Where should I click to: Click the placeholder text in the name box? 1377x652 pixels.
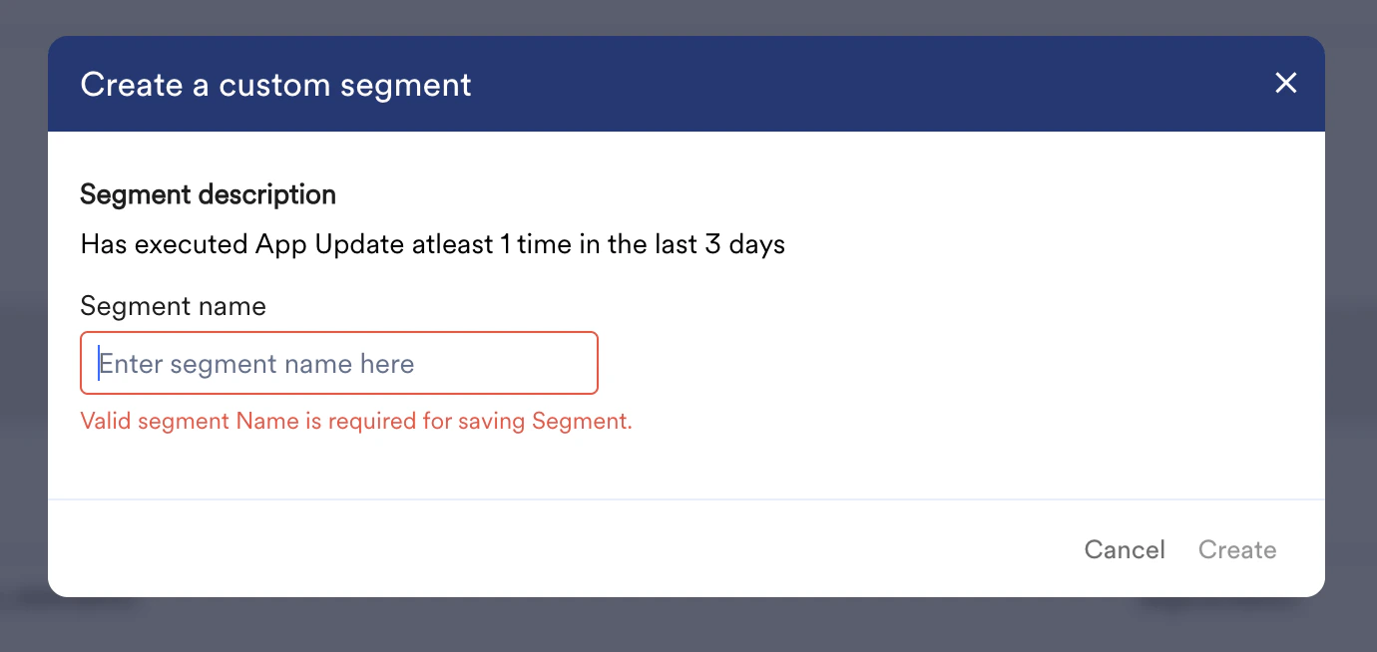(256, 363)
